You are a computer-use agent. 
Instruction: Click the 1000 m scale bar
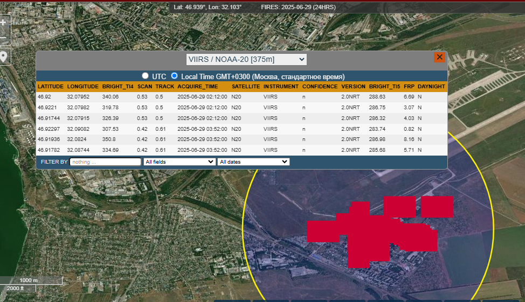[31, 280]
